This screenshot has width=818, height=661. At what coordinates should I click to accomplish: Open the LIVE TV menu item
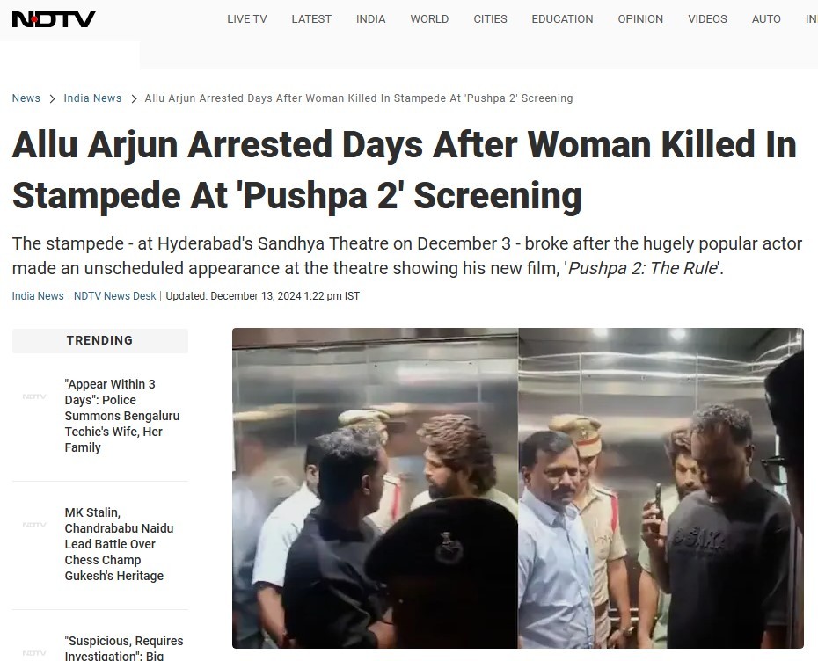(x=247, y=19)
